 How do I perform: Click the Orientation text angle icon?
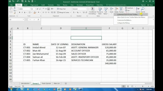(x=52, y=9)
